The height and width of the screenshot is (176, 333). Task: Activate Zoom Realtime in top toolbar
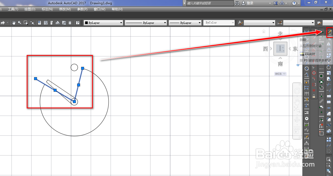[x=20, y=23]
